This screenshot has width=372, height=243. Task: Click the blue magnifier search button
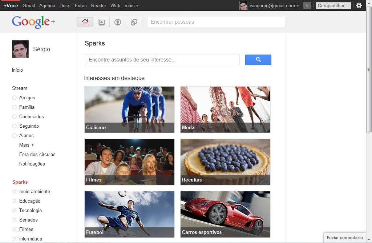click(258, 60)
